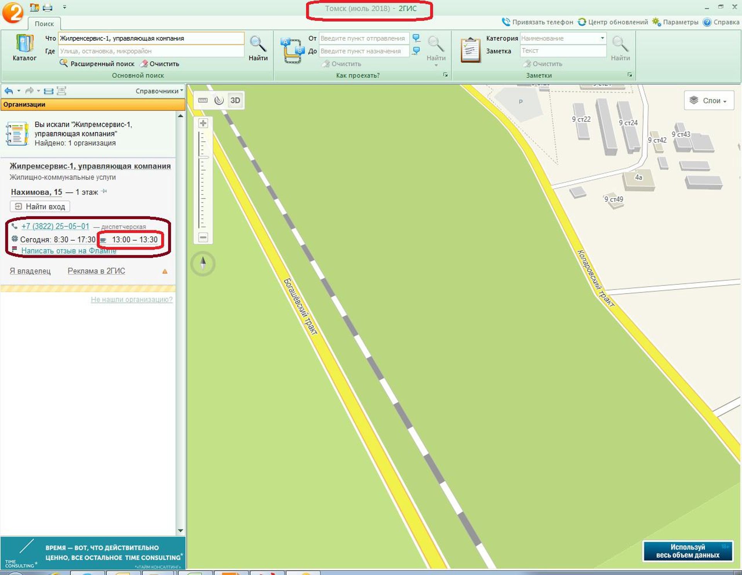Open the 2GIS orange application menu button
This screenshot has width=742, height=575.
click(13, 12)
